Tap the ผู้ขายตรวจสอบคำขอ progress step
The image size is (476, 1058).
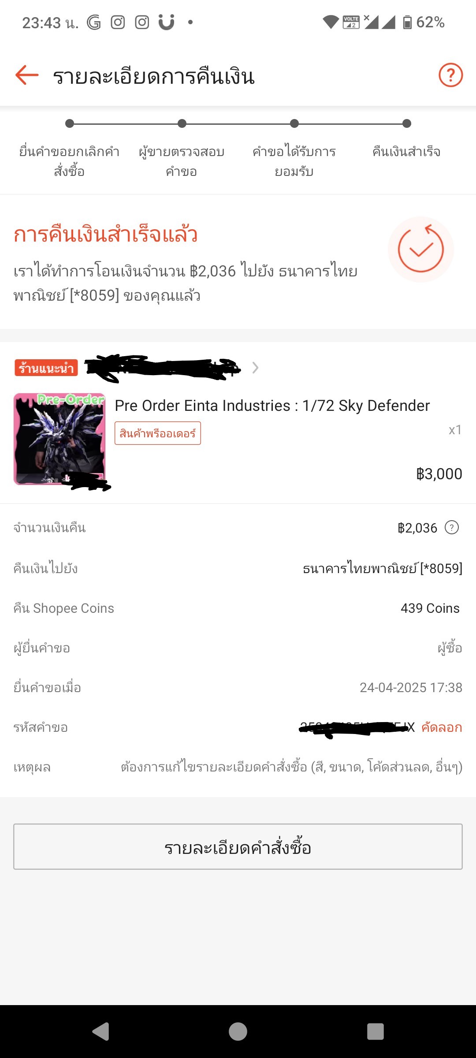182,161
